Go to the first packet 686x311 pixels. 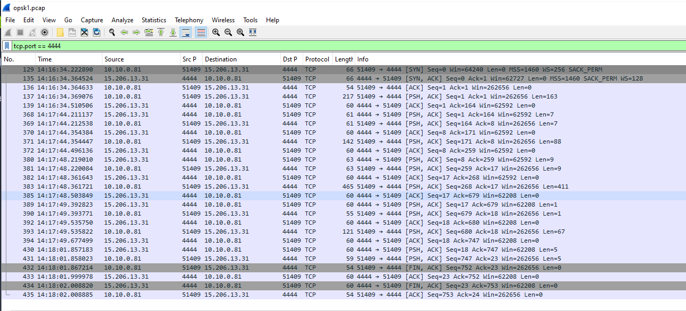[x=161, y=32]
